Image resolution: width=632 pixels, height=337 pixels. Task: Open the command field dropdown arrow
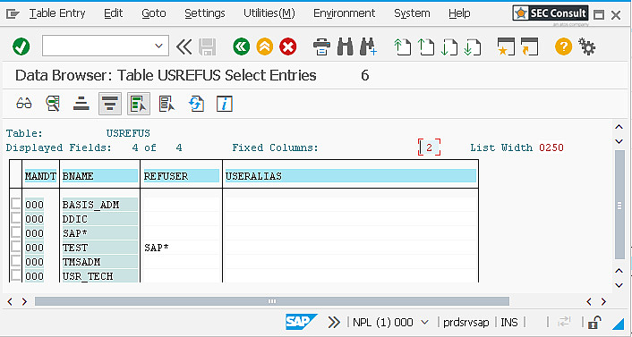[x=158, y=46]
